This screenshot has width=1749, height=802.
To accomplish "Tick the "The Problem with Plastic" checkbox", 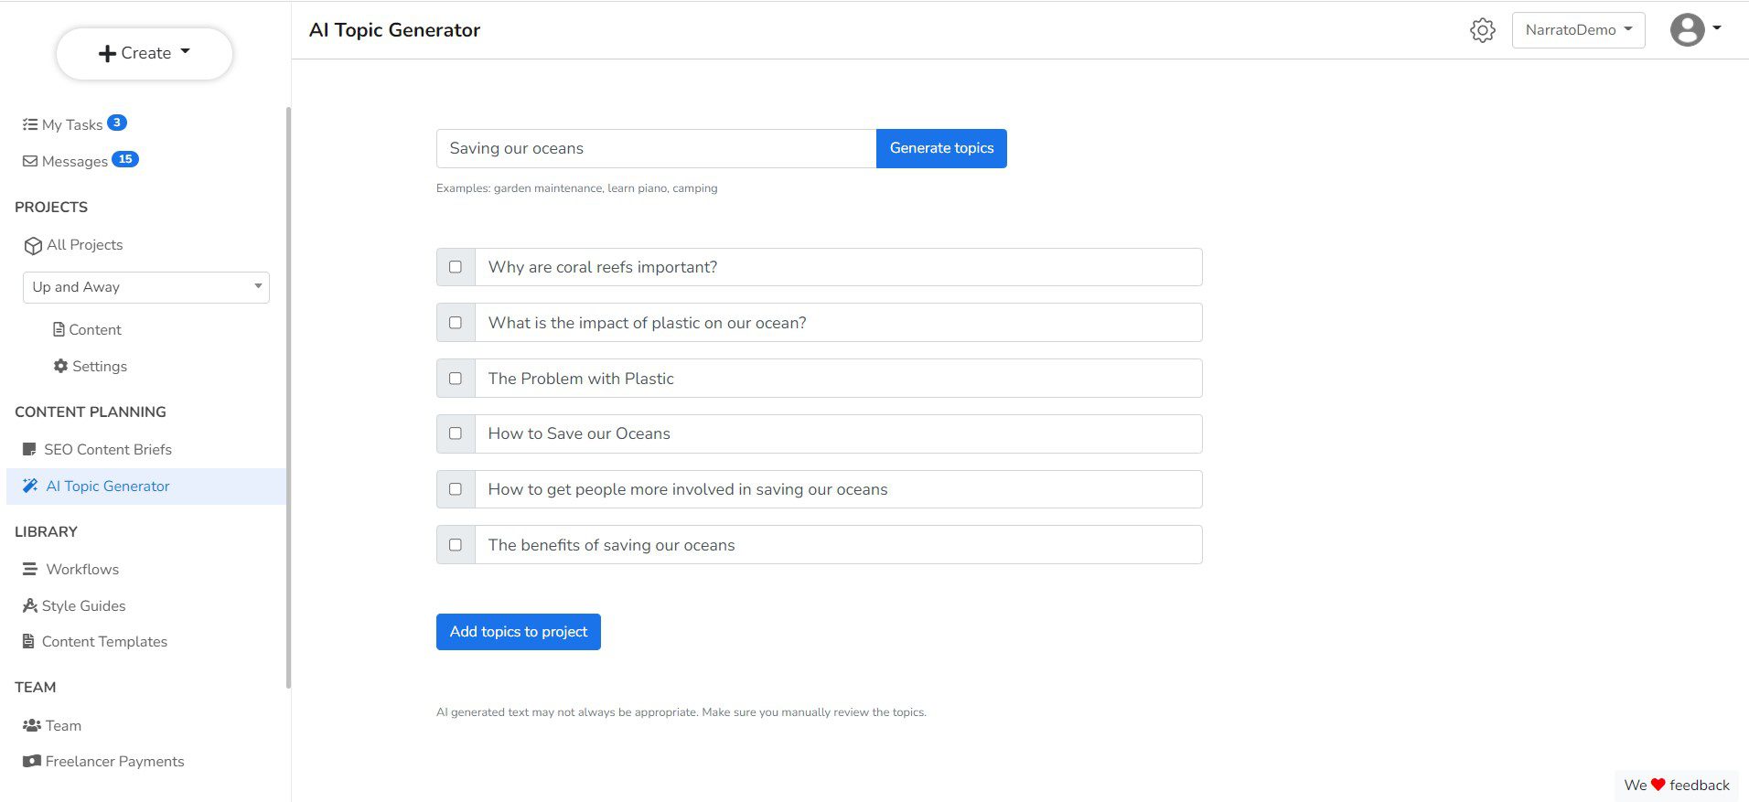I will click(x=456, y=379).
